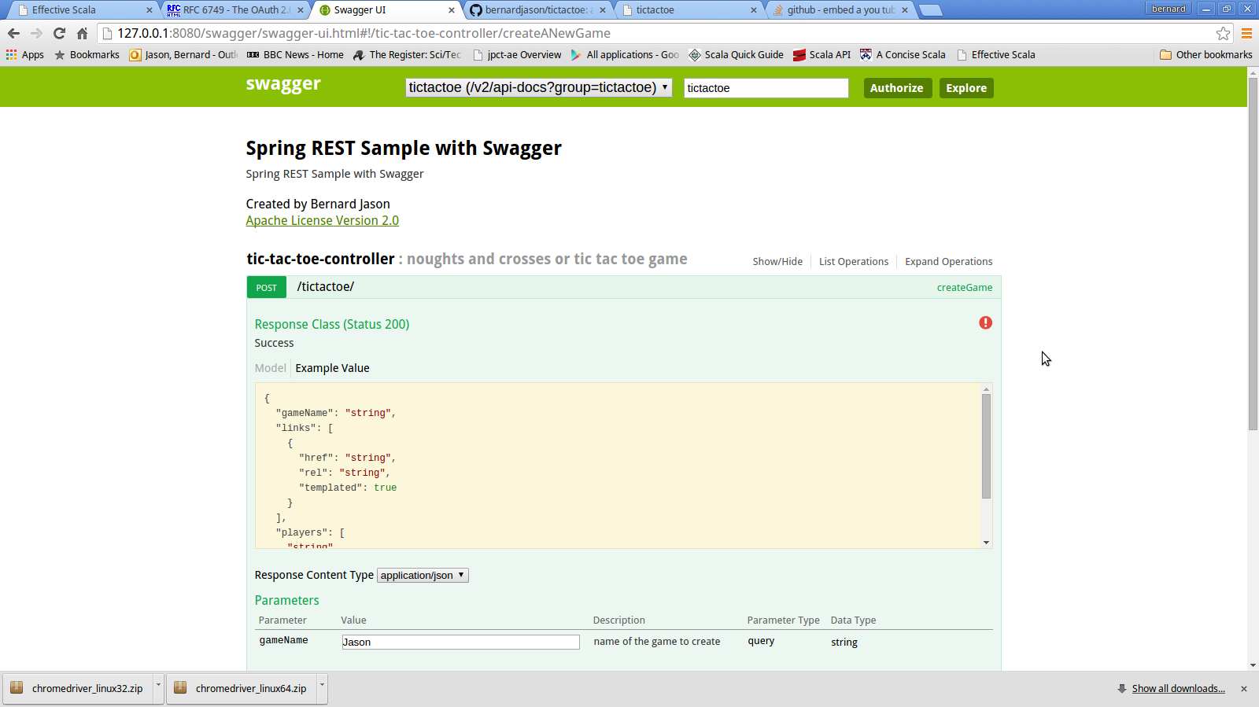Open the Bookmarks star folder
The width and height of the screenshot is (1259, 707).
87,55
